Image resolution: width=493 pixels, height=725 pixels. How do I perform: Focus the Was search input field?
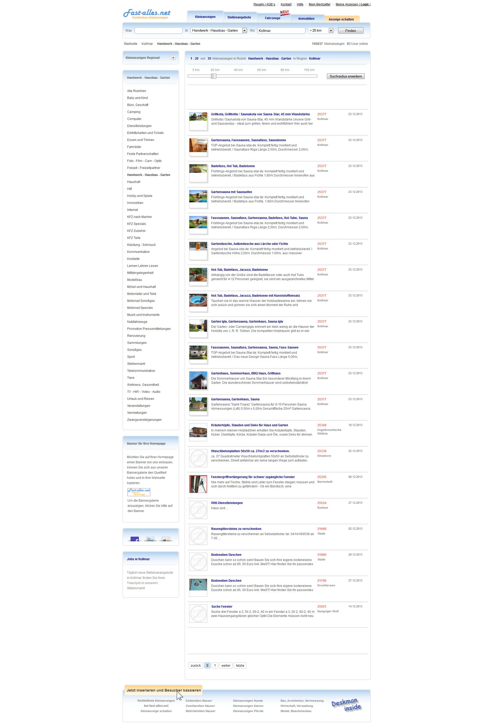(x=158, y=31)
